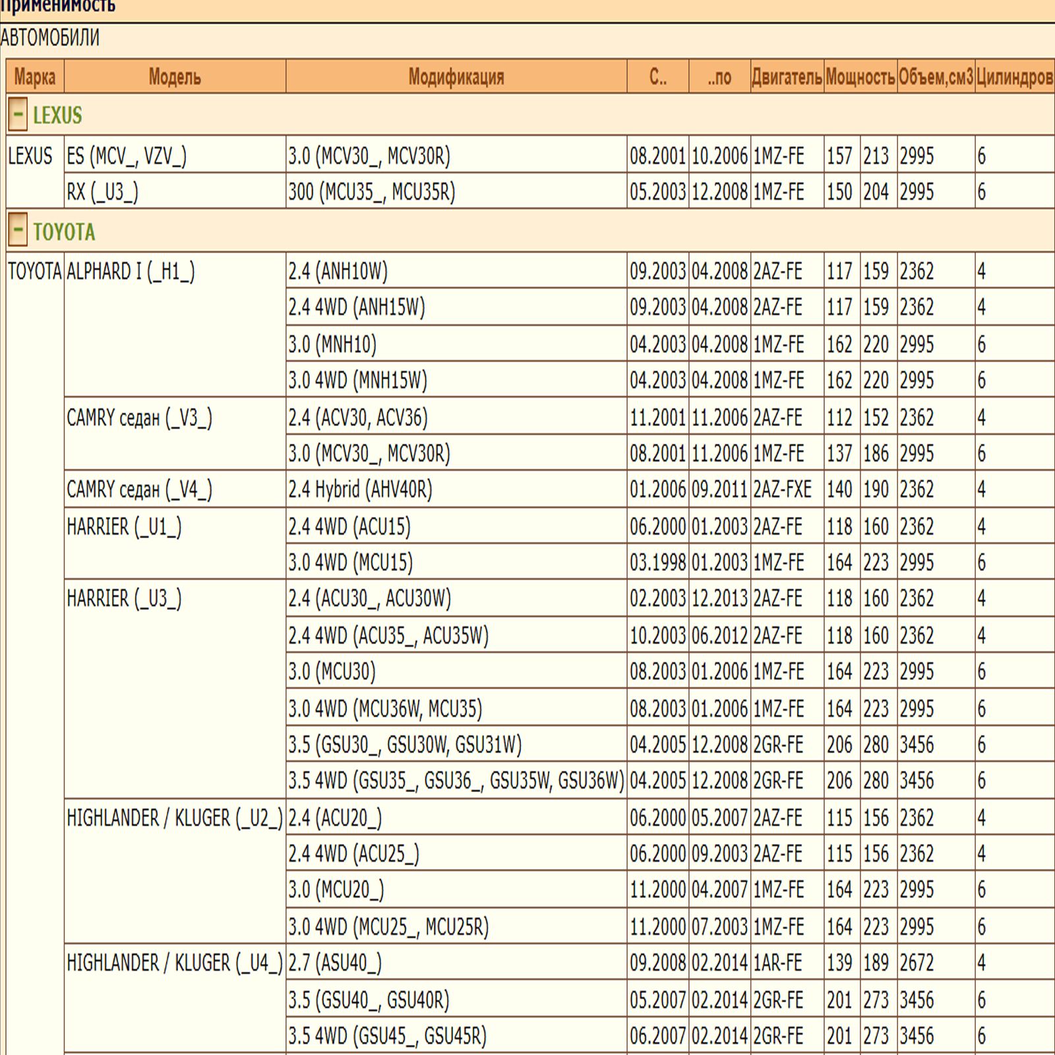1055x1055 pixels.
Task: Click the 3.5 (GSU30_, GSU30W, GSU31W) row
Action: [x=405, y=745]
